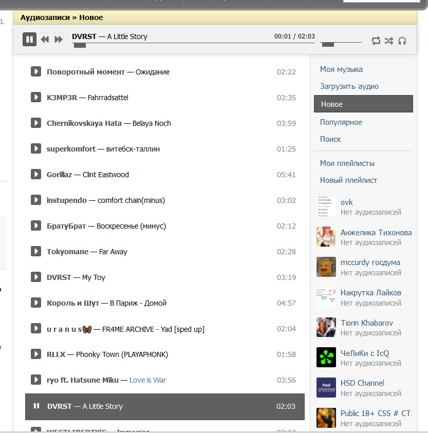The image size is (428, 433).
Task: Play Поворотный момент — Ожидание
Action: tap(35, 71)
